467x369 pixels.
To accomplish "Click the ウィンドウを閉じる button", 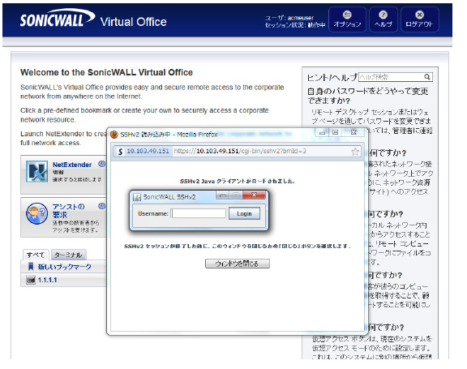I will (x=238, y=264).
